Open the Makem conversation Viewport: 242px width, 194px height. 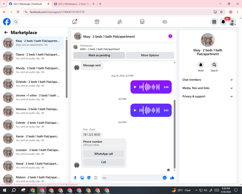33,179
